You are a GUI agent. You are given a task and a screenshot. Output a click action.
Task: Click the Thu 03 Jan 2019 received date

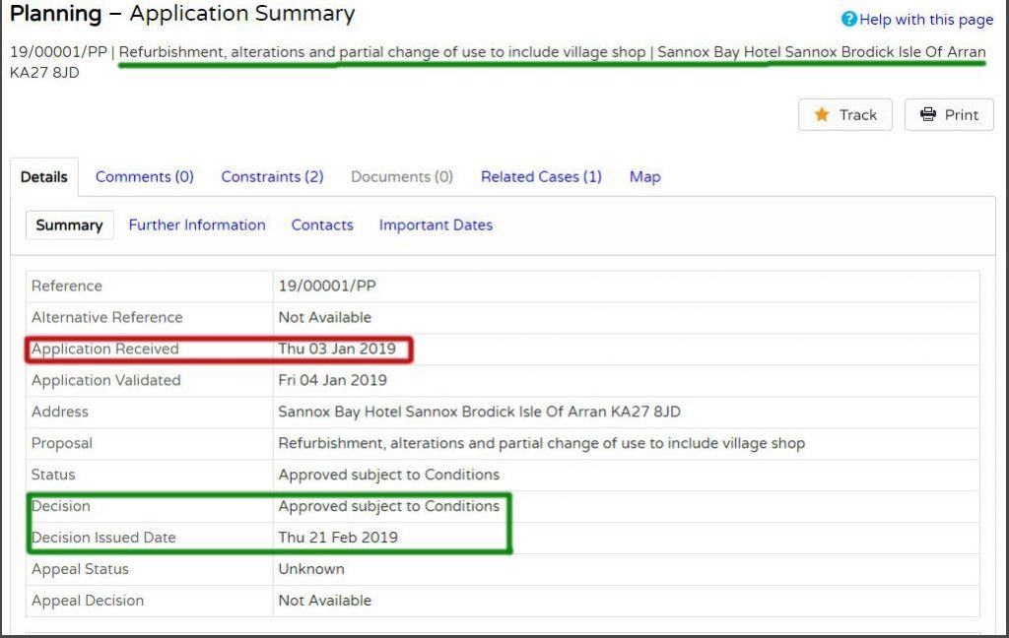tap(337, 349)
